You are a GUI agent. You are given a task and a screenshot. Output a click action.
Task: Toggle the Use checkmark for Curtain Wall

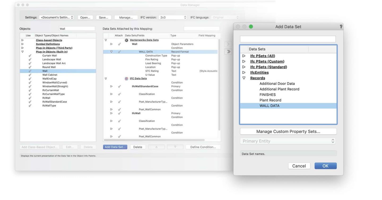pyautogui.click(x=30, y=56)
